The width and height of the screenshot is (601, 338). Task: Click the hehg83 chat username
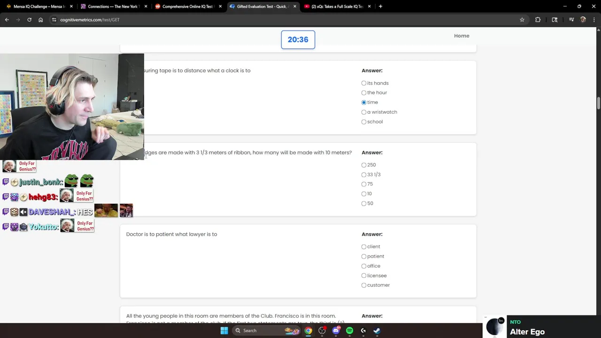pyautogui.click(x=43, y=197)
